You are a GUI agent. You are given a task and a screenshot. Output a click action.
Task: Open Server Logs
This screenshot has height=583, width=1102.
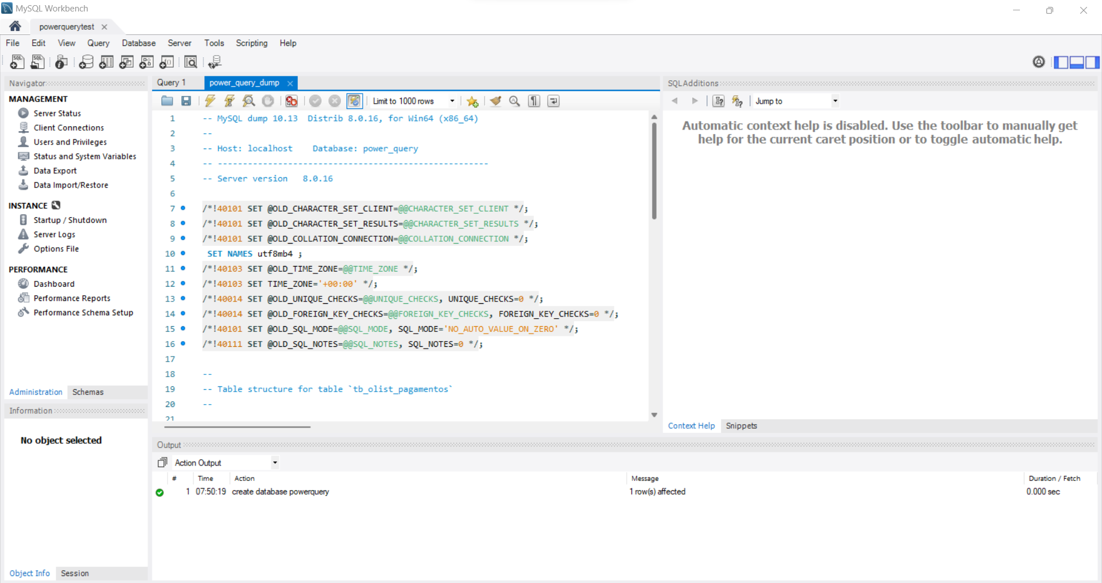click(x=54, y=234)
